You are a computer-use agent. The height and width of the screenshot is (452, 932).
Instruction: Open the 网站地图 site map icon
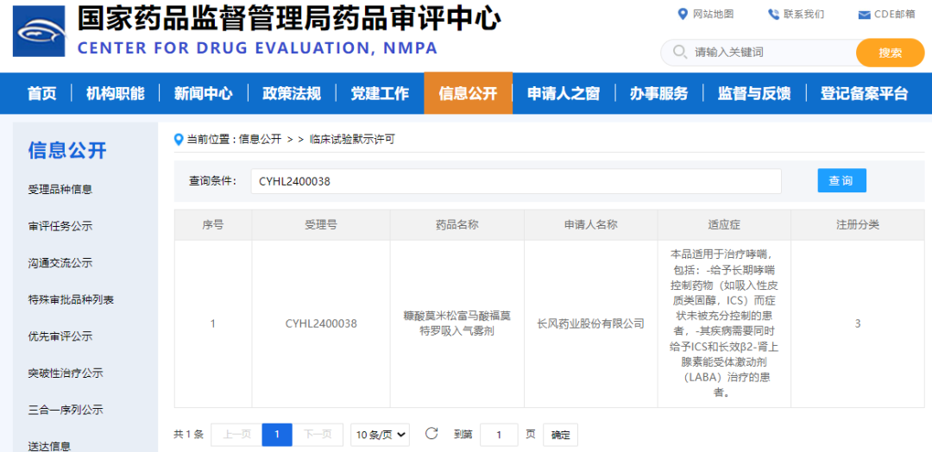[683, 14]
